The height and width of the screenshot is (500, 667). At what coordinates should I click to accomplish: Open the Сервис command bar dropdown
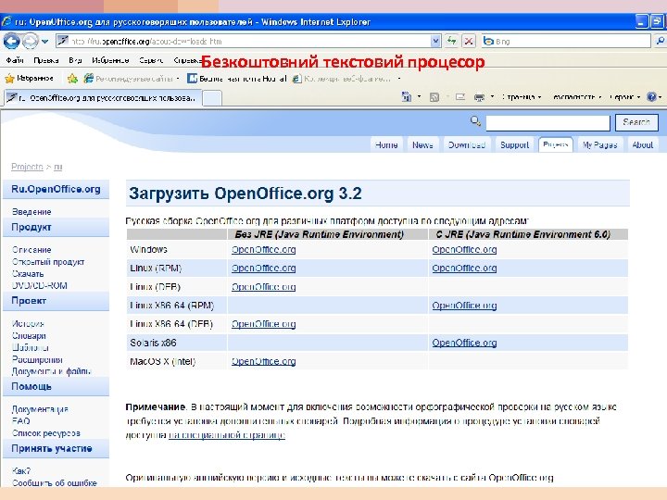[624, 97]
